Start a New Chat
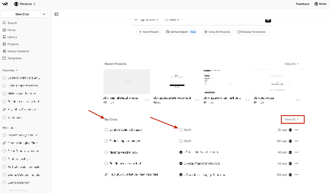 21,14
